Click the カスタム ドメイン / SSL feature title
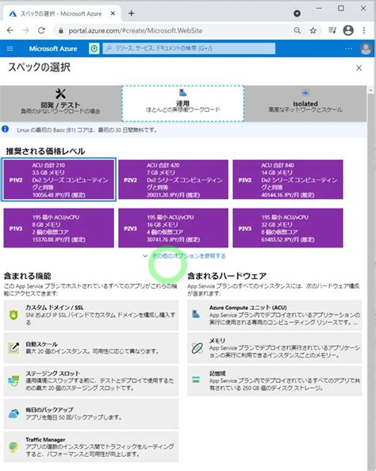376x471 pixels. coord(55,308)
